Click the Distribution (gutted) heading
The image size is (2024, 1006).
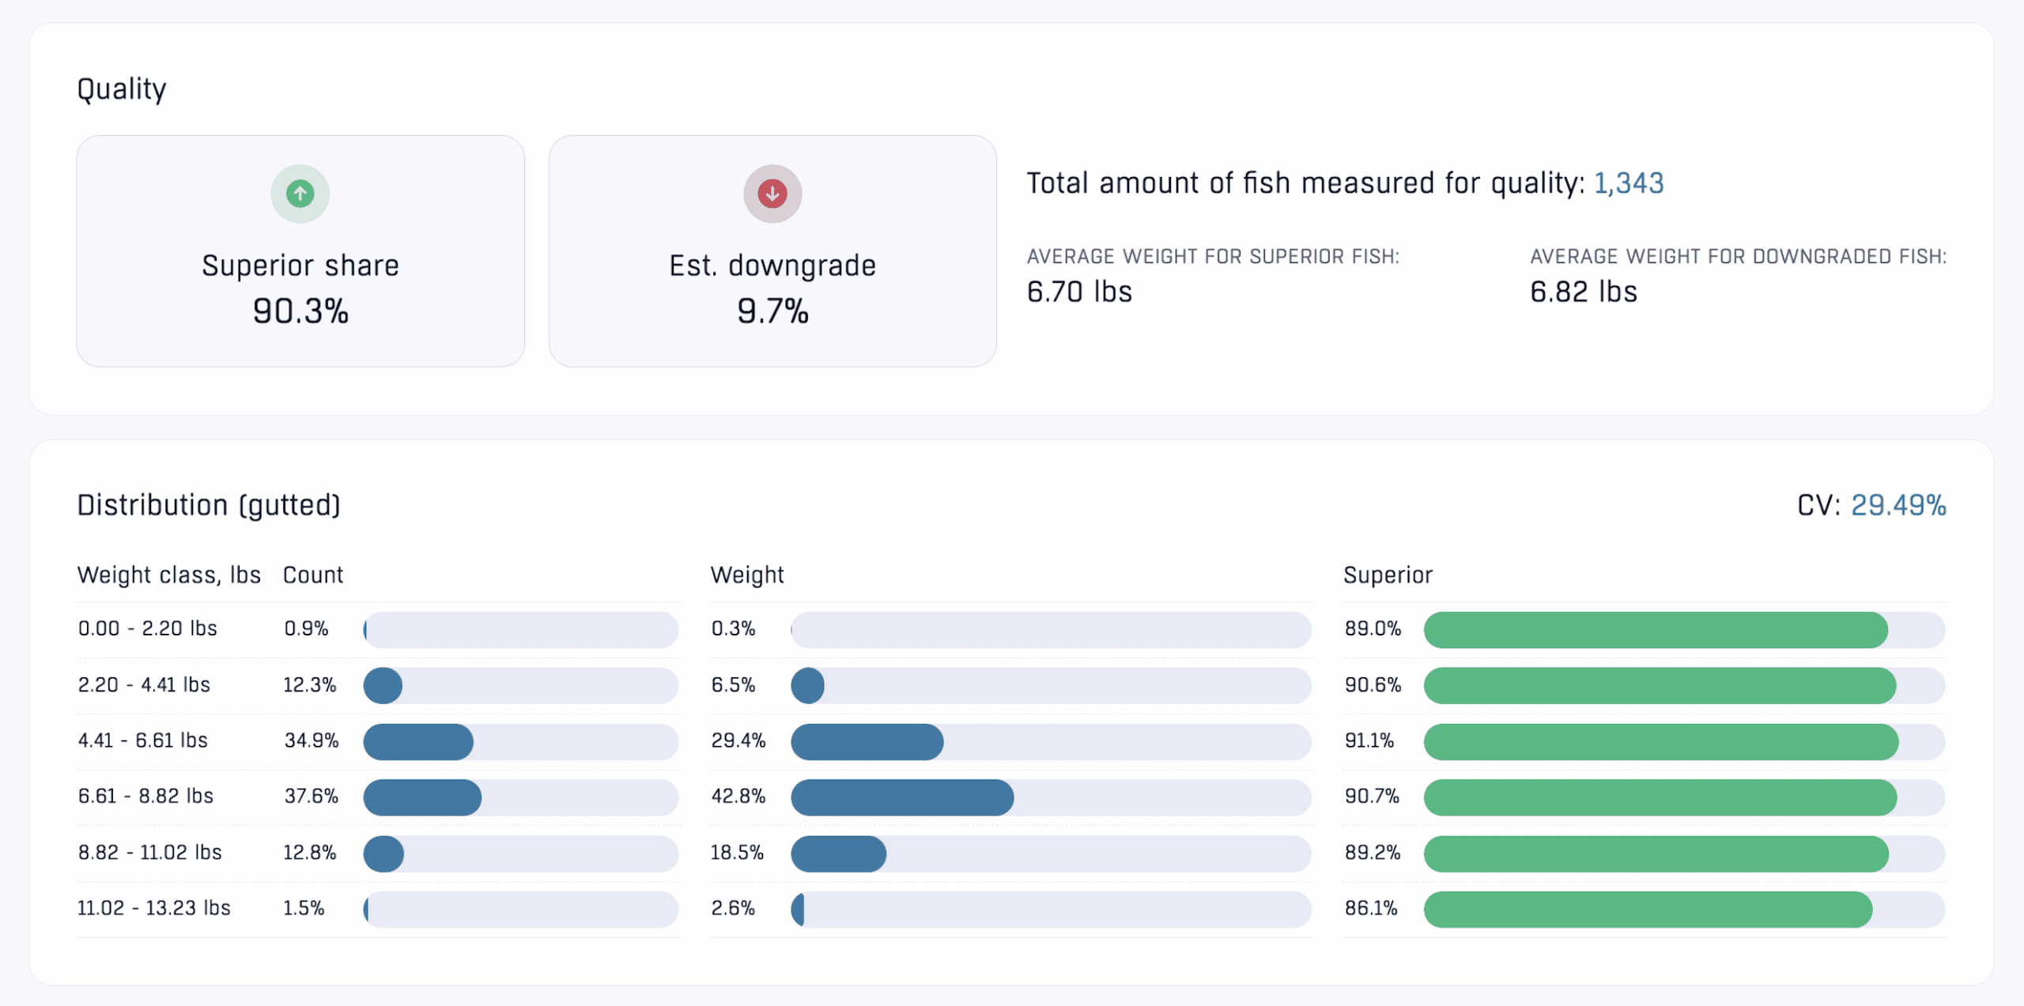coord(209,505)
